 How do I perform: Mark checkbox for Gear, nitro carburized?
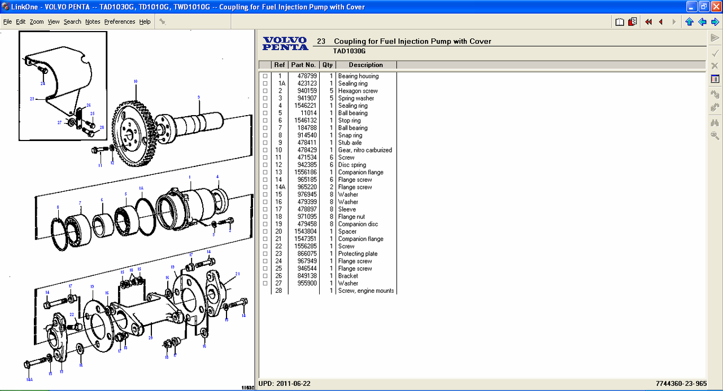[x=265, y=150]
